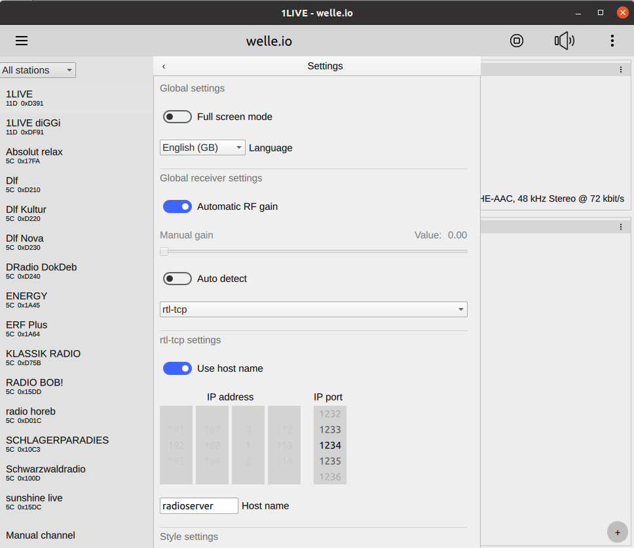
Task: Open the lower right panel's three-dot menu
Action: pos(621,227)
